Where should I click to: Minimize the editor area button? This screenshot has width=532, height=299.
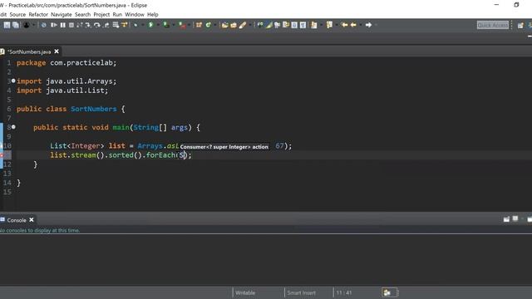(x=530, y=36)
